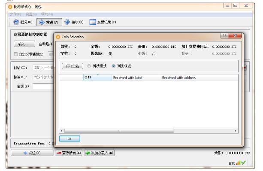The width and height of the screenshot is (263, 171).
Task: Open the 概况 overview tab
Action: point(23,22)
